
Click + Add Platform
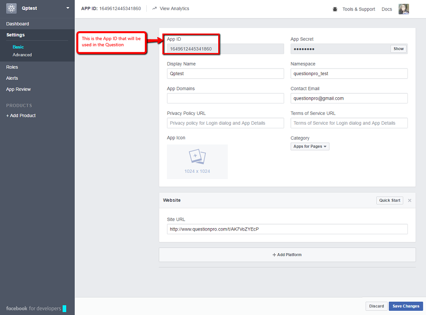(x=287, y=255)
